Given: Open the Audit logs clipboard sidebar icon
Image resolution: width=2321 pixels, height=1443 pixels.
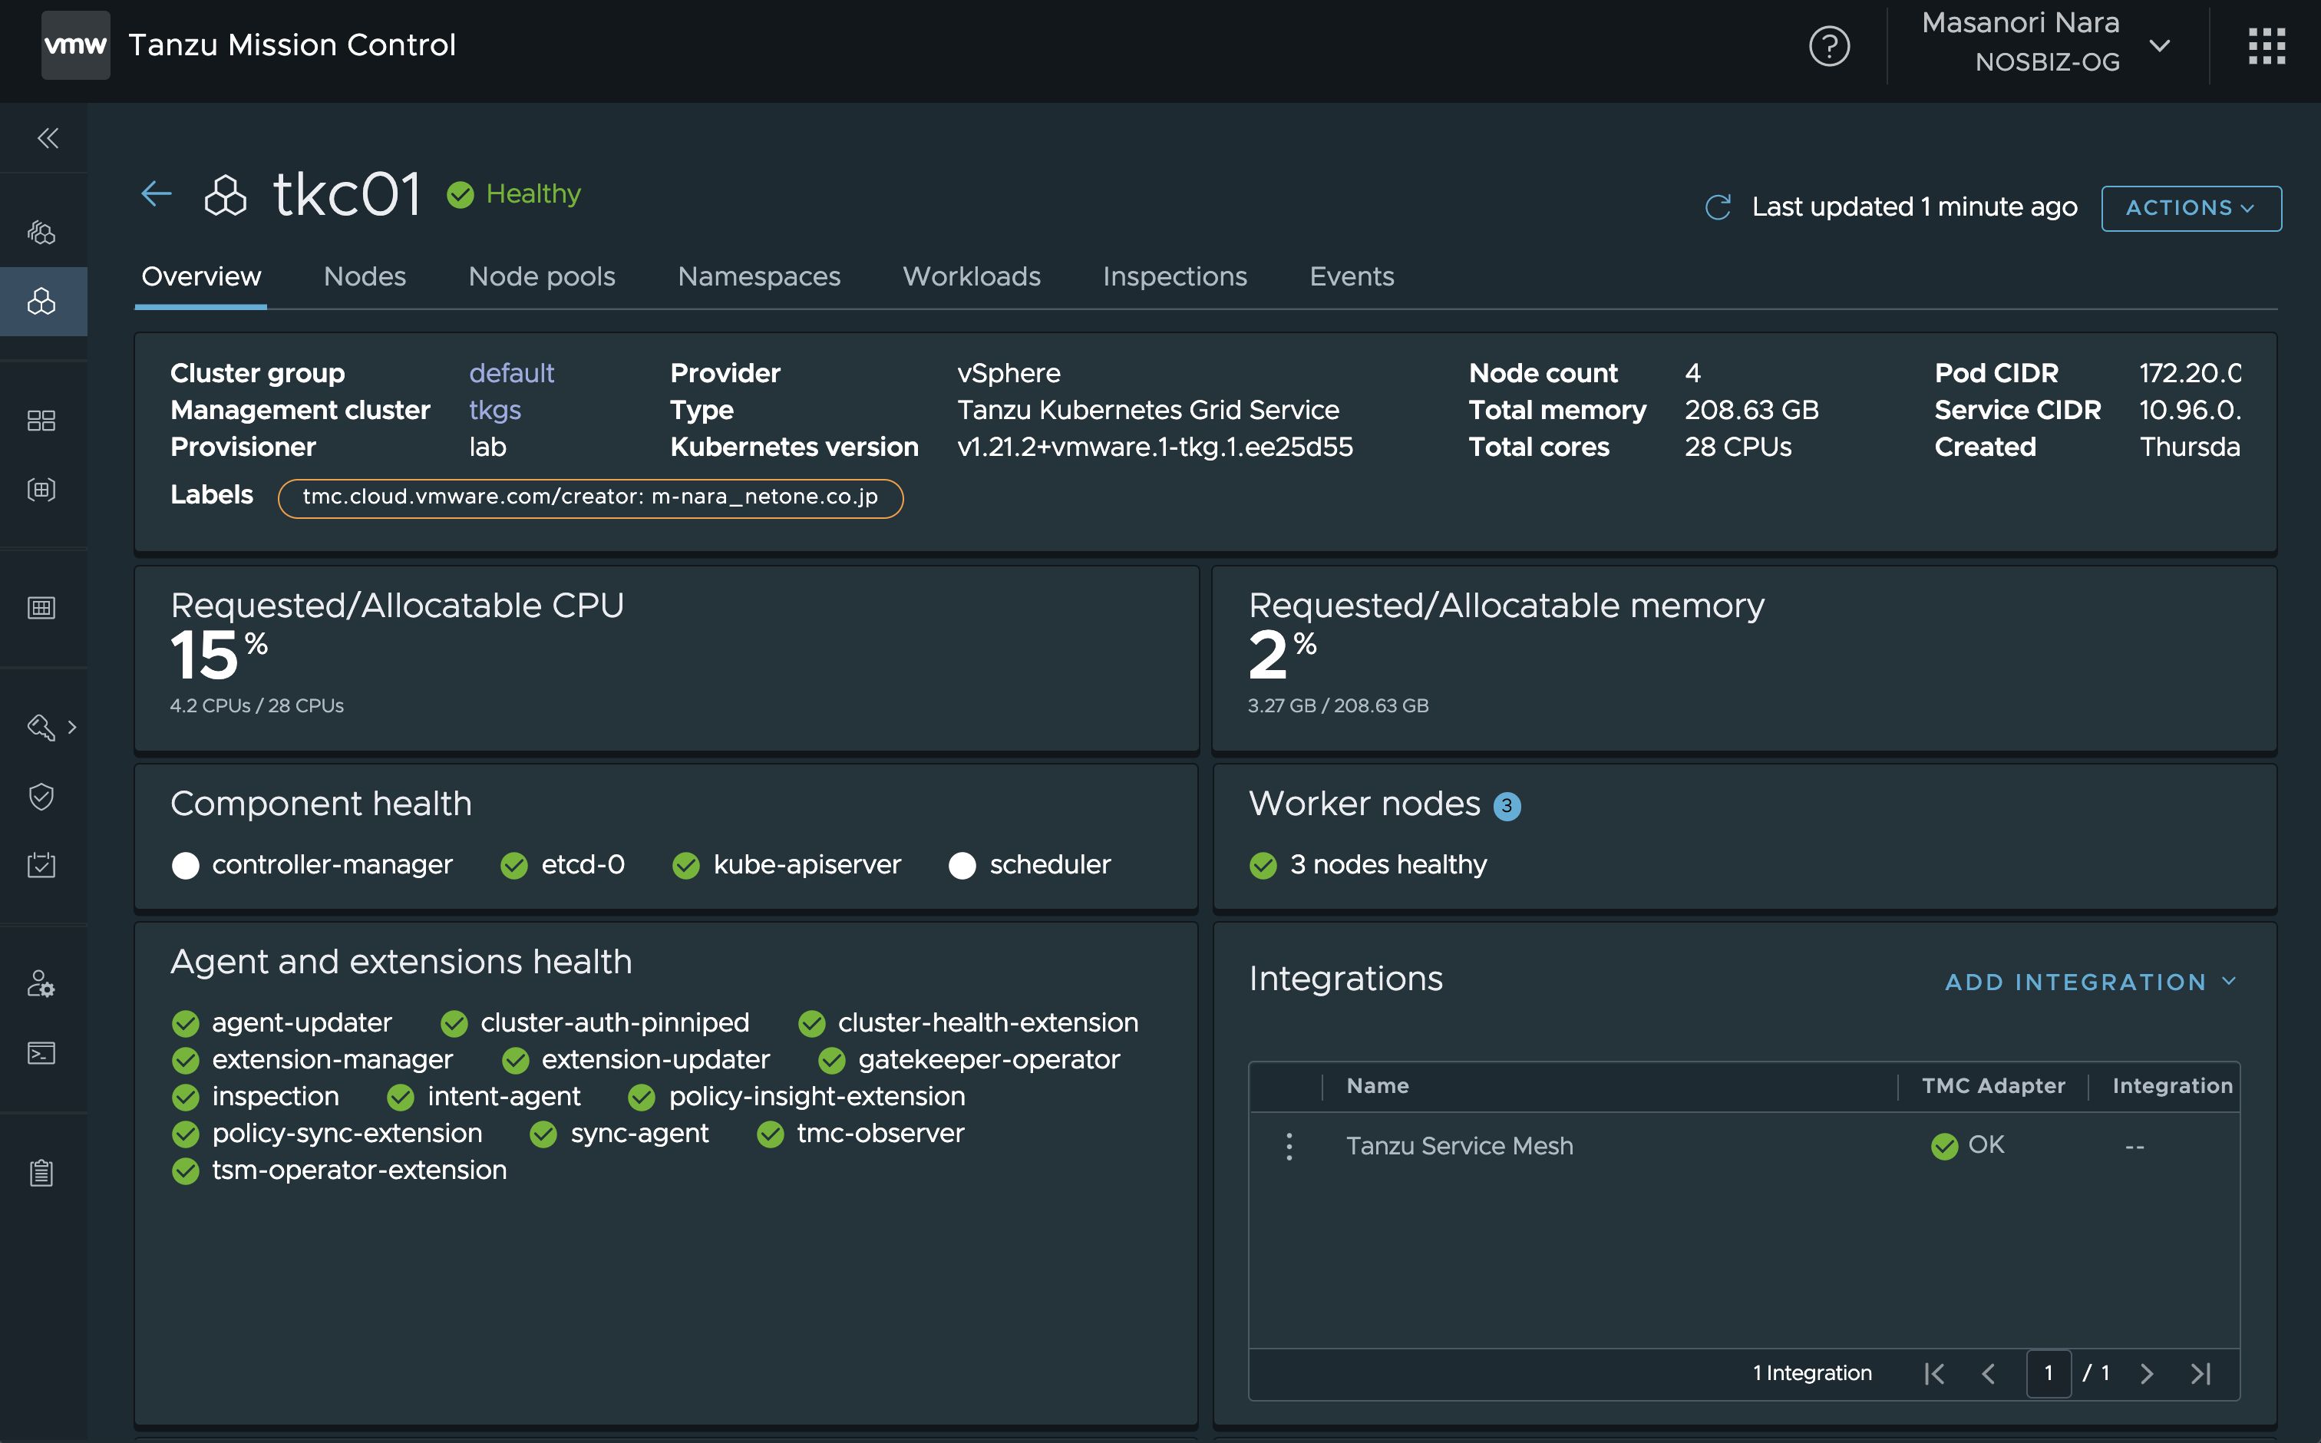Looking at the screenshot, I should (x=41, y=1172).
